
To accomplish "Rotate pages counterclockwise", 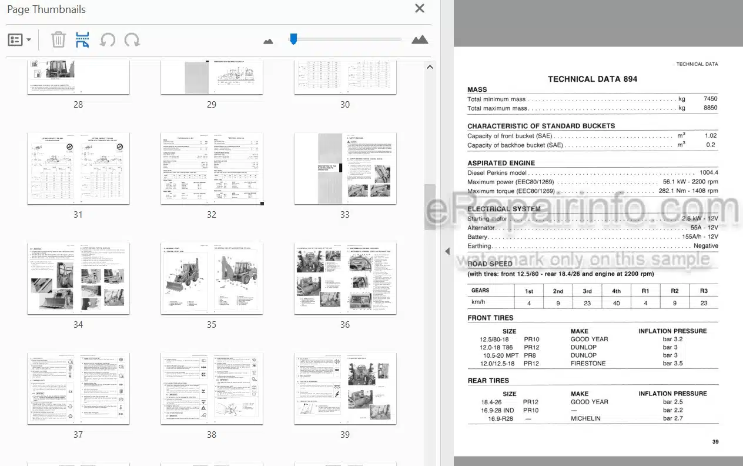I will click(108, 40).
